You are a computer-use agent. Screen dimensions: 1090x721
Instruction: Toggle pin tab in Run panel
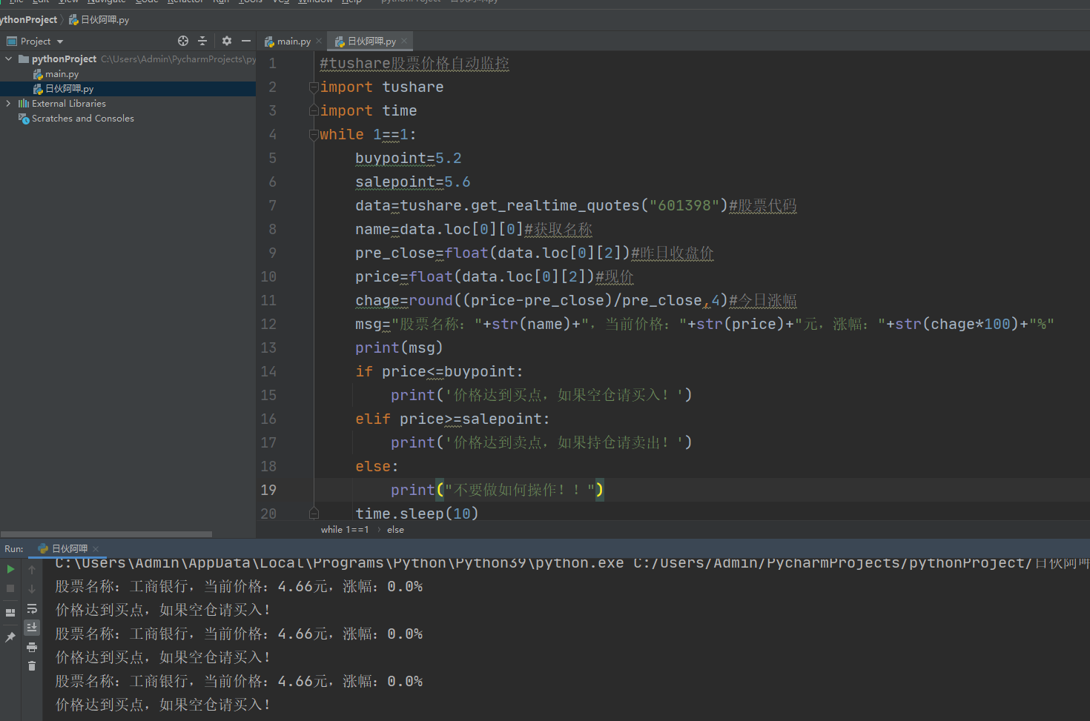(10, 637)
